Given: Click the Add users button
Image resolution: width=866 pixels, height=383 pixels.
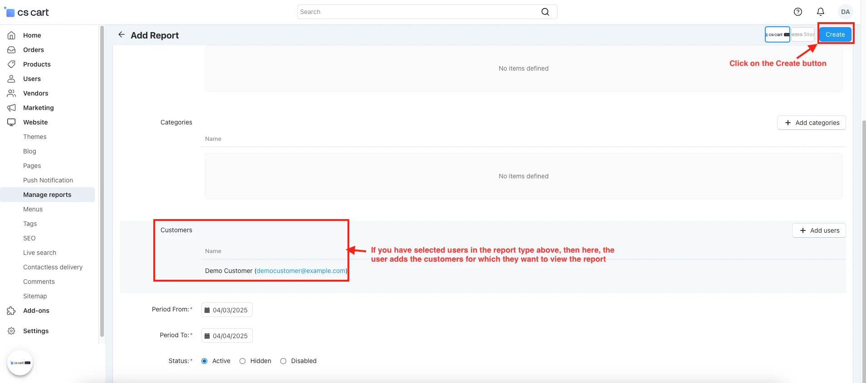Looking at the screenshot, I should (819, 230).
